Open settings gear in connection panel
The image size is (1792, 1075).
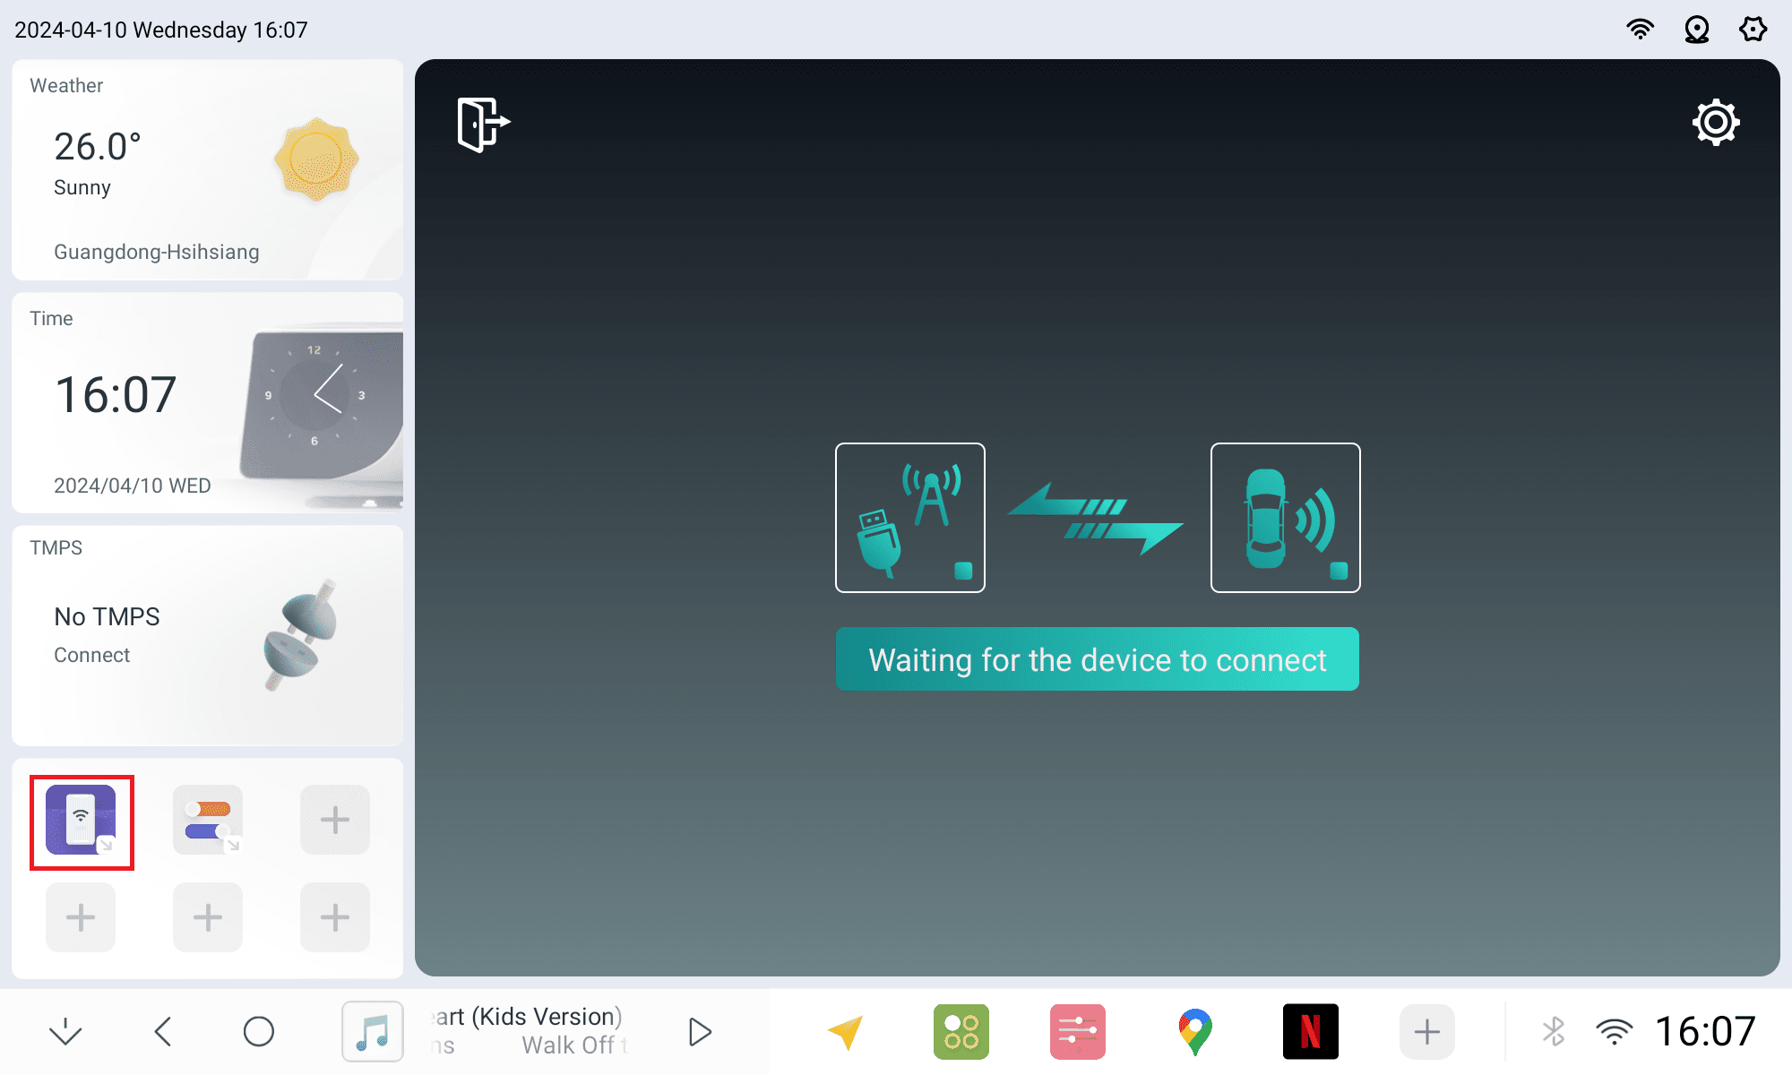pos(1715,123)
